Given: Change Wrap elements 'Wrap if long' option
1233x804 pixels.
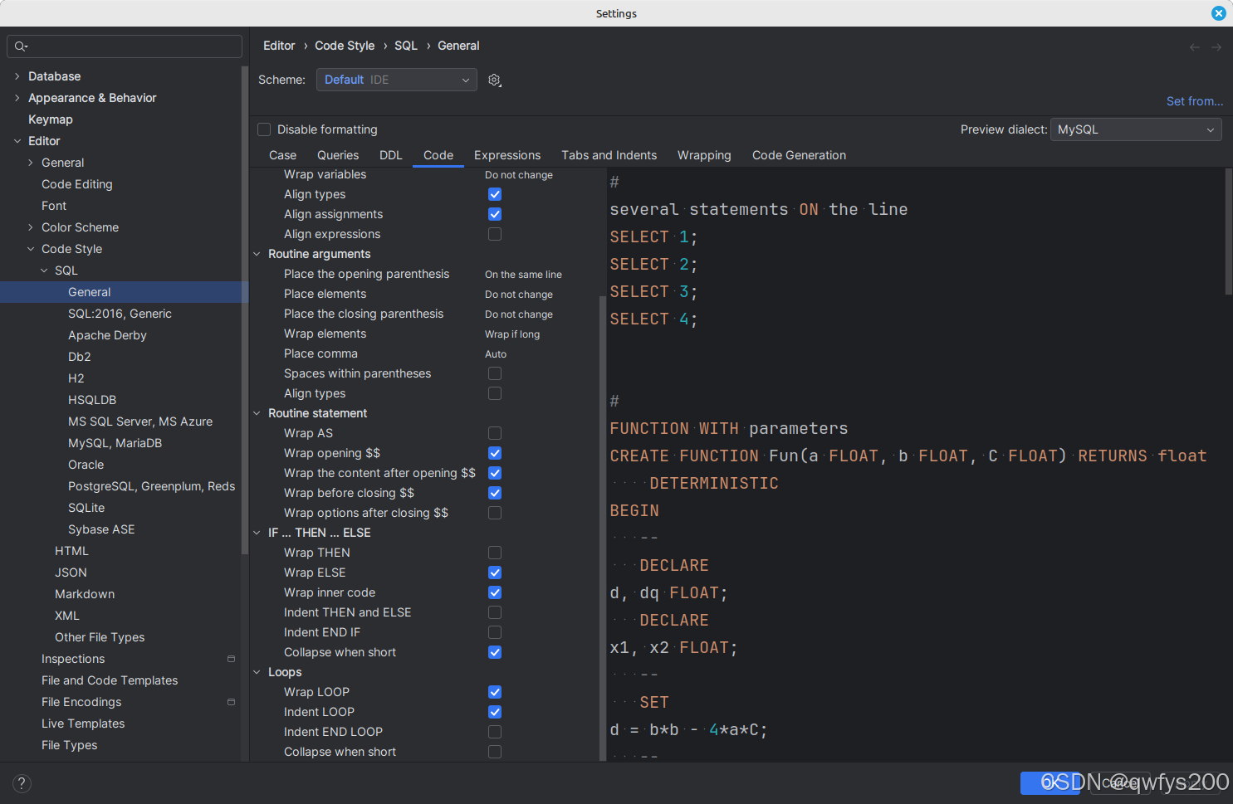Looking at the screenshot, I should pyautogui.click(x=512, y=334).
